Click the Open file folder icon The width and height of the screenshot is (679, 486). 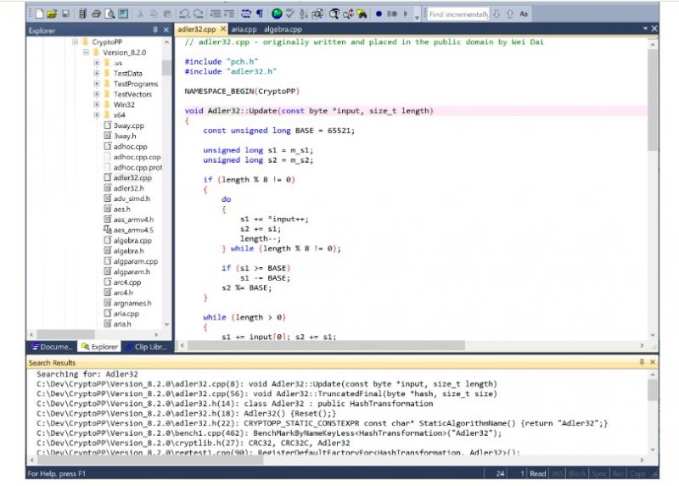click(x=52, y=14)
